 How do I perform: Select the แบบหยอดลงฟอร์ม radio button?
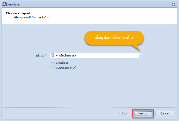[x=53, y=68]
